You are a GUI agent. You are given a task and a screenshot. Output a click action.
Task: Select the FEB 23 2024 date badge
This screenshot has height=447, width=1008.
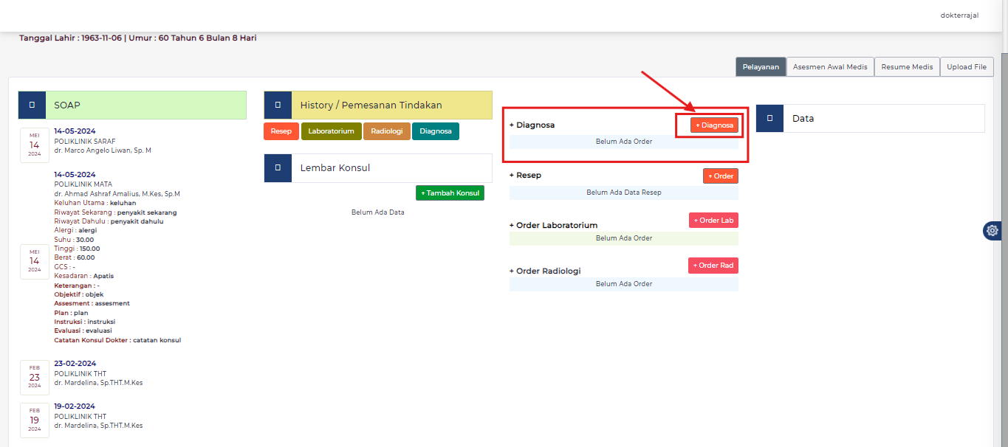click(x=35, y=377)
